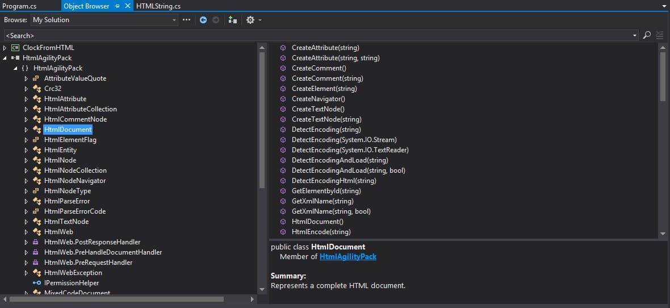Viewport: 670px width, 308px height.
Task: Click the tree pane horizontal scrollbar
Action: pos(116,299)
